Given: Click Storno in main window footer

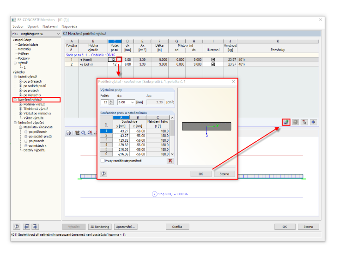Looking at the screenshot, I should [308, 227].
